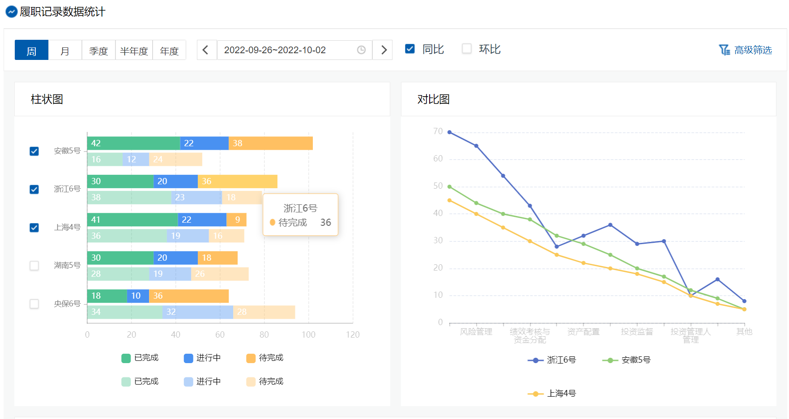The height and width of the screenshot is (419, 789).
Task: Toggle the light blue 进行中 legend
Action: tap(202, 381)
